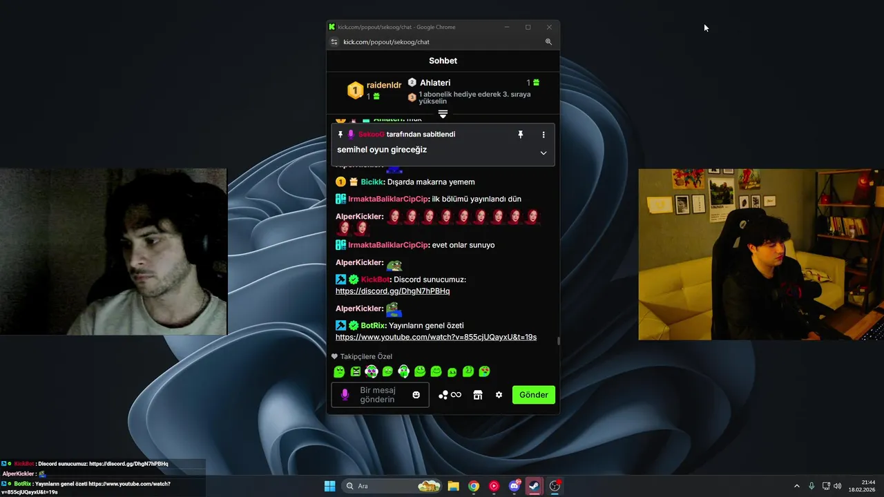Click the unpin icon on pinned message
Viewport: 884px width, 497px height.
point(521,135)
